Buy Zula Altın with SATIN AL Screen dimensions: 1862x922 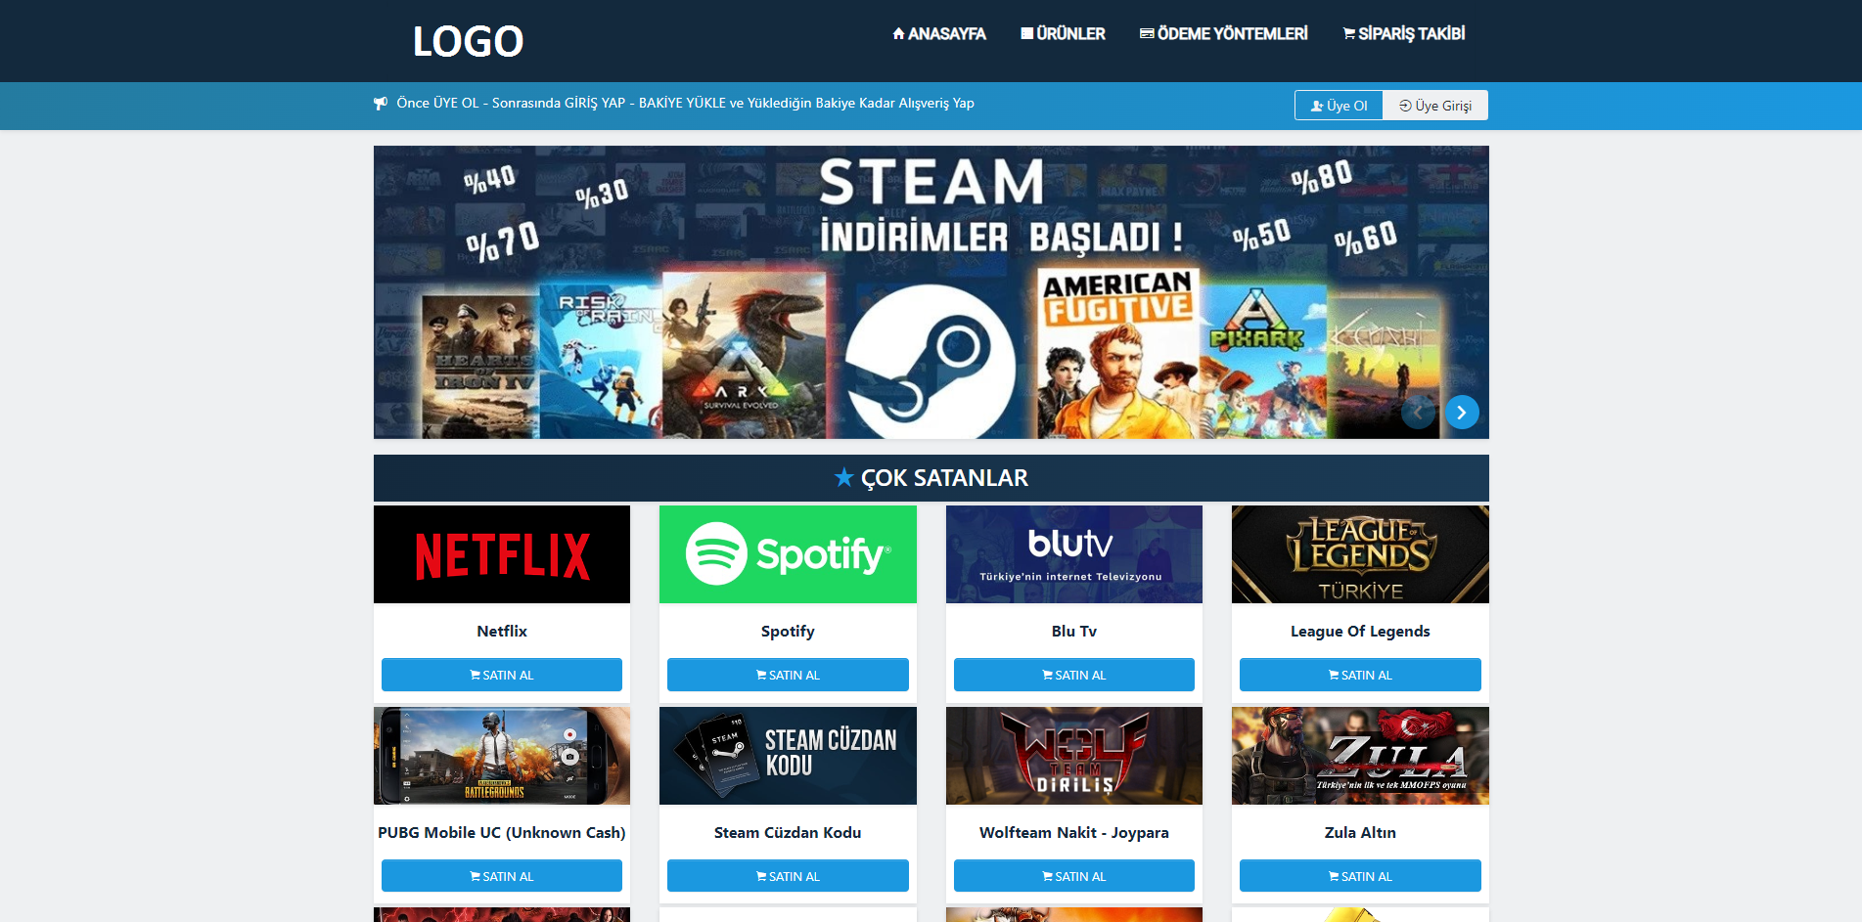(x=1360, y=876)
